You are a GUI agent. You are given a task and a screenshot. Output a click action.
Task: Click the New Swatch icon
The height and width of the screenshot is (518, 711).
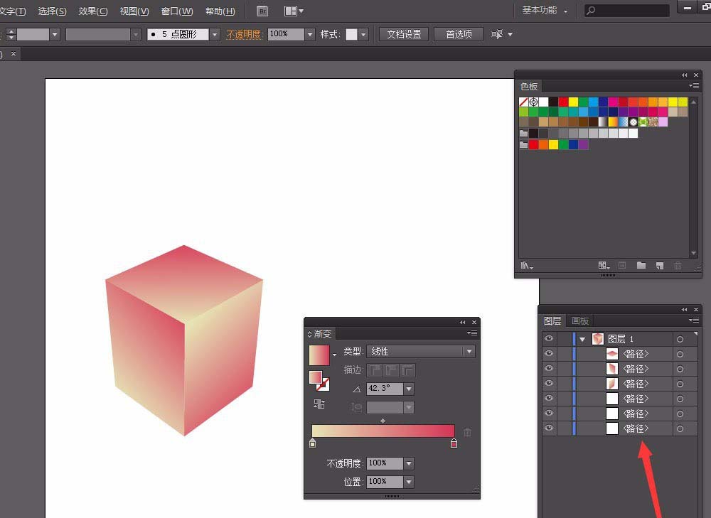point(659,265)
